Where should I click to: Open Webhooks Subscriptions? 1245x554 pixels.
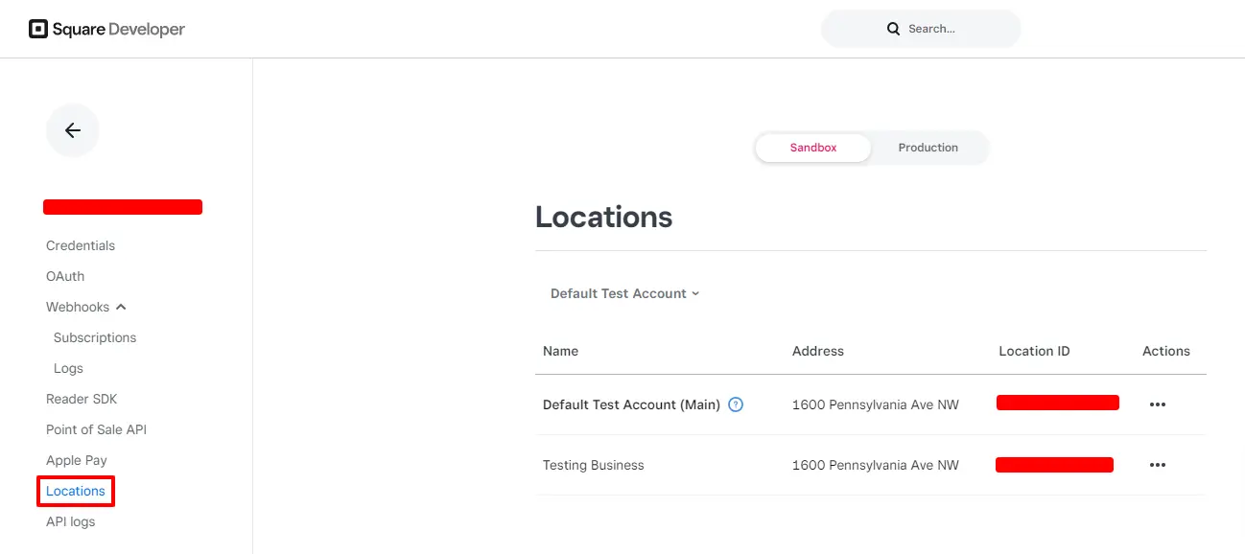pos(95,337)
